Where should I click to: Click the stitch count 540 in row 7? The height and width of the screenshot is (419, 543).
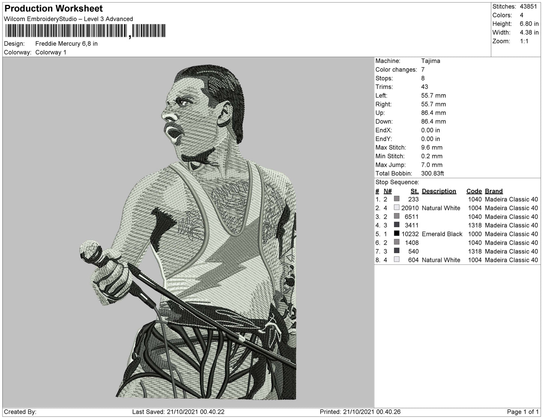[413, 251]
